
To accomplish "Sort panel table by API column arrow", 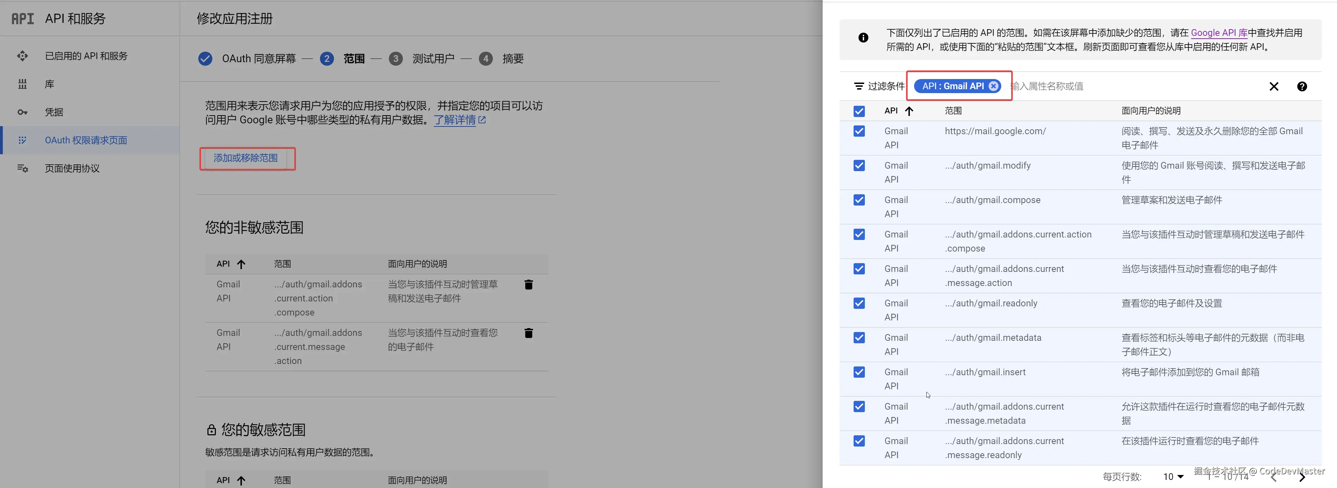I will coord(909,111).
